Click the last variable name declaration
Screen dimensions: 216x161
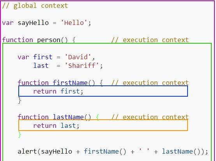[x=41, y=65]
